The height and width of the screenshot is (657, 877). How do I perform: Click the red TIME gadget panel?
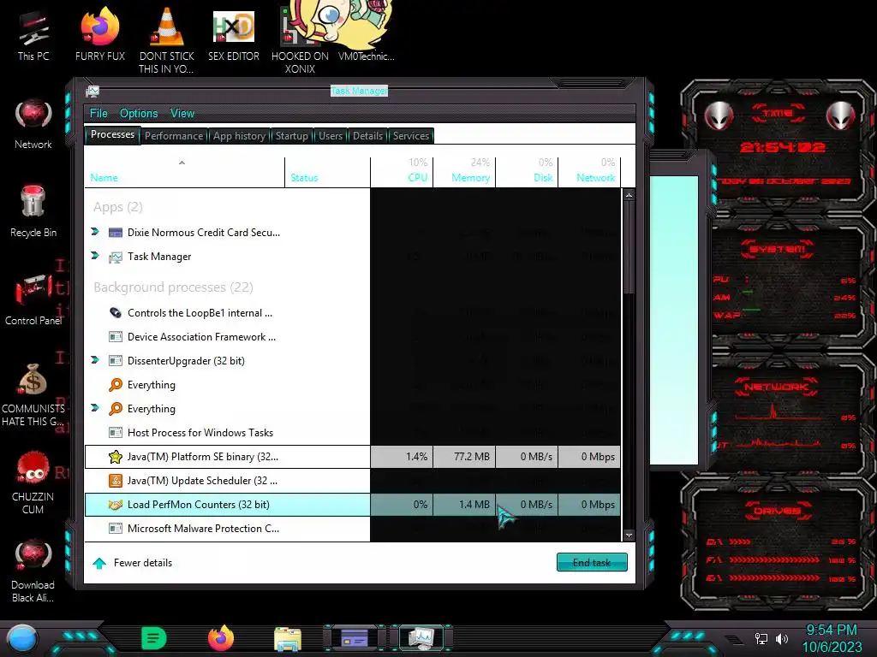[778, 145]
